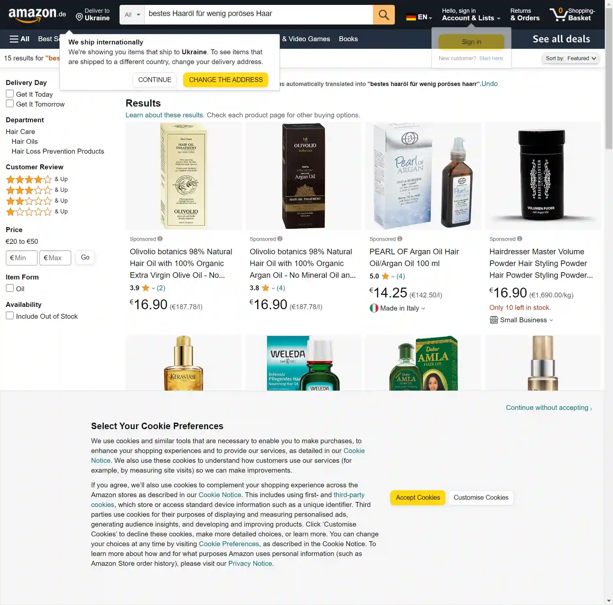Screen dimensions: 613x605
Task: Click Continue without accepting link
Action: pos(549,408)
